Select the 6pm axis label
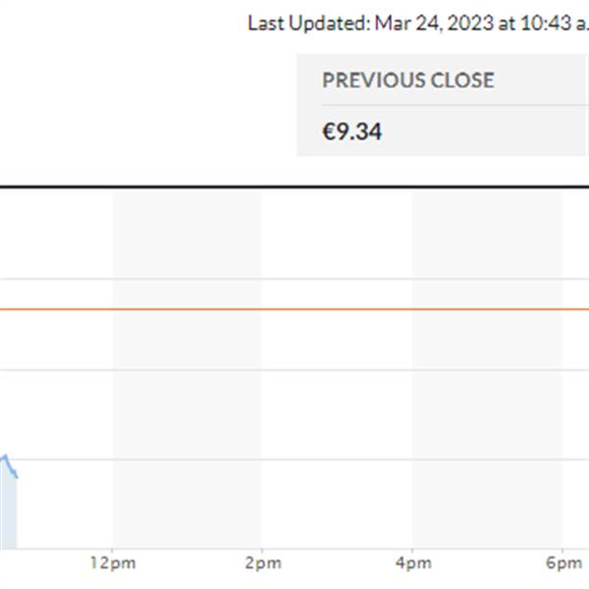 click(563, 563)
